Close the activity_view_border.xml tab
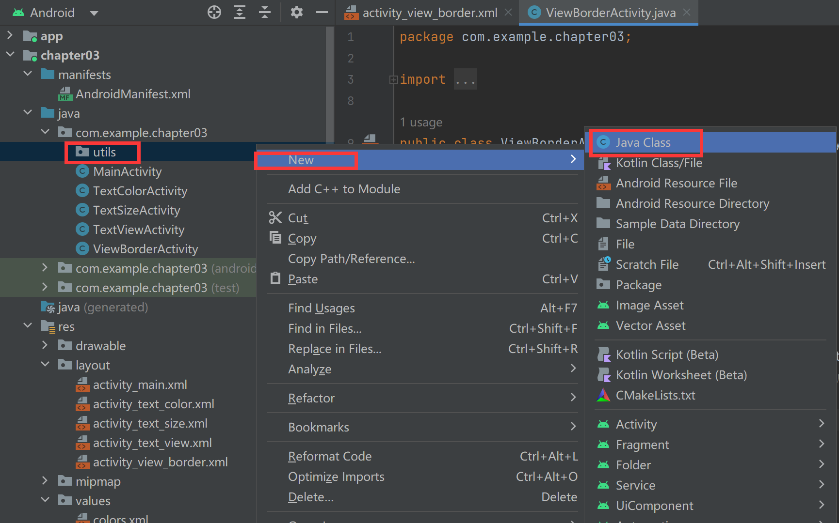This screenshot has width=839, height=523. (508, 12)
